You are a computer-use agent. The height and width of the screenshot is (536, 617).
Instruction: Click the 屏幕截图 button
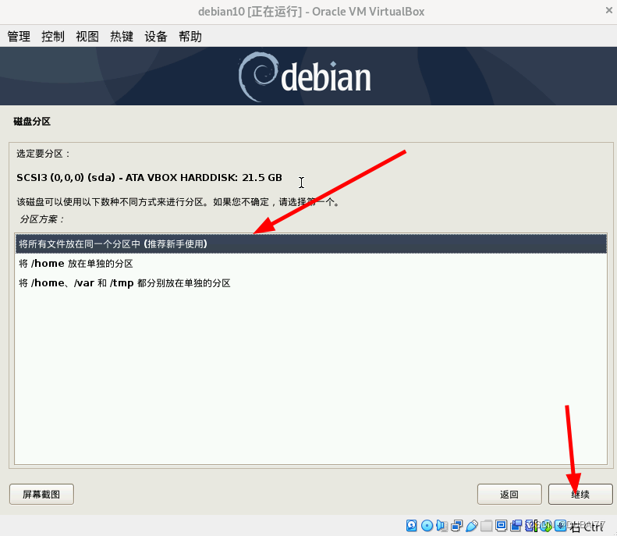(x=41, y=495)
